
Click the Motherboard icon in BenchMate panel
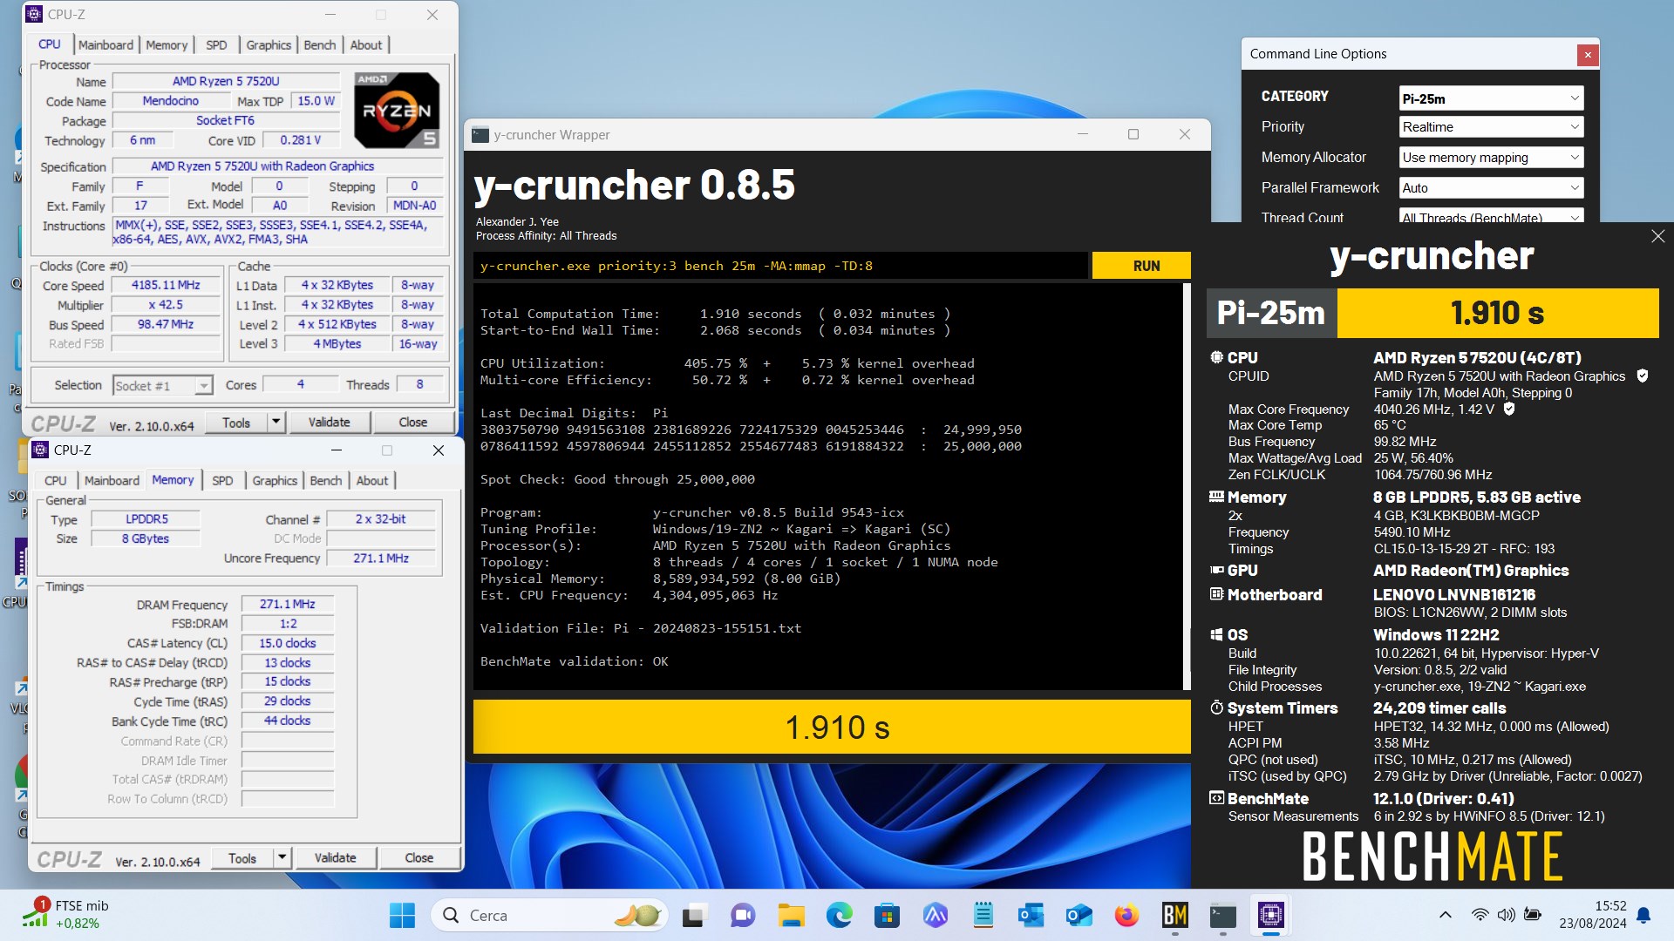click(1217, 594)
